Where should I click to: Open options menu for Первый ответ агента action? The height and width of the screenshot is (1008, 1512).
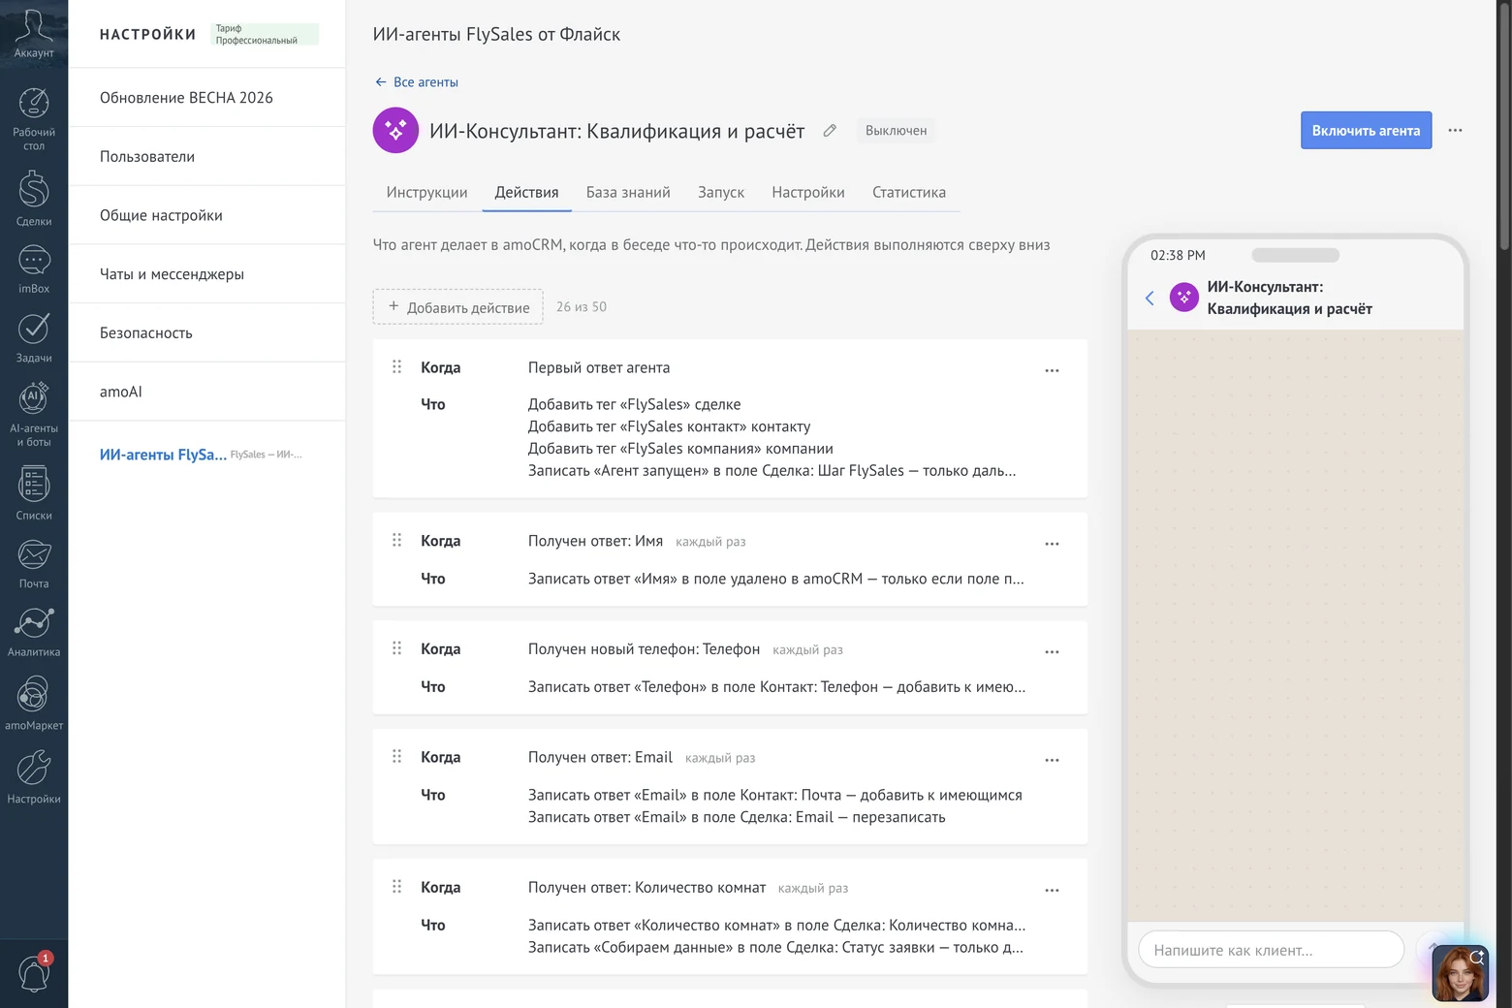(1052, 370)
